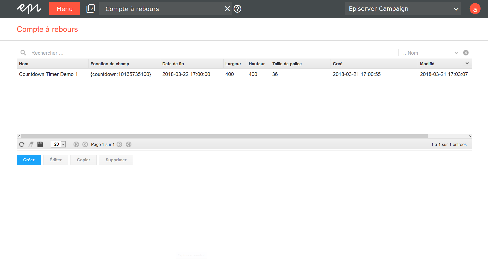Close the Compte à rebours tab

pyautogui.click(x=227, y=9)
